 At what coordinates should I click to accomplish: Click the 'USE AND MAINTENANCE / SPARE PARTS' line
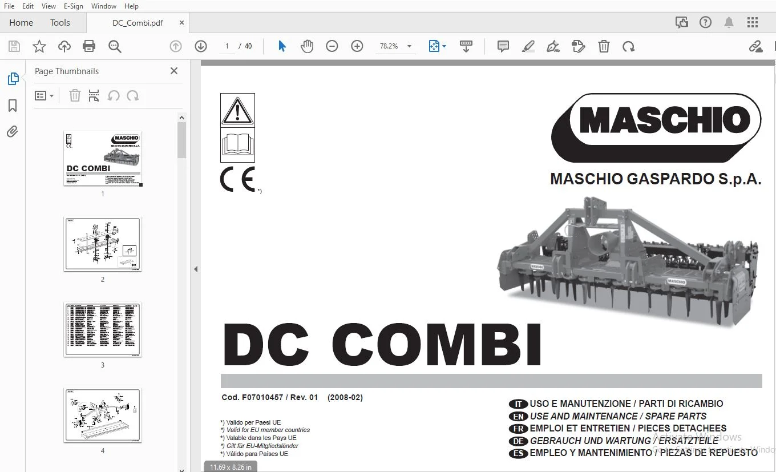(618, 416)
